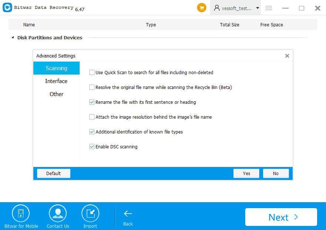Screen dimensions: 326x230
Task: Collapse Disk Partitions and Devices section
Action: [13, 37]
